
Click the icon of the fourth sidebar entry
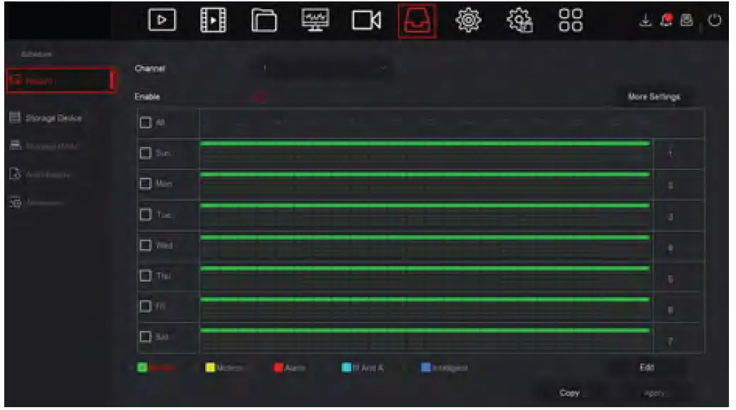click(x=15, y=174)
